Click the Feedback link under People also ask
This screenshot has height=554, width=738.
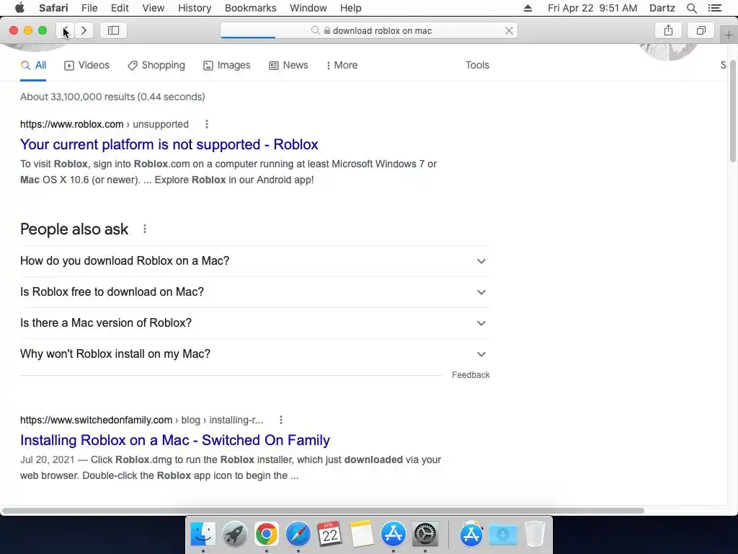tap(471, 375)
